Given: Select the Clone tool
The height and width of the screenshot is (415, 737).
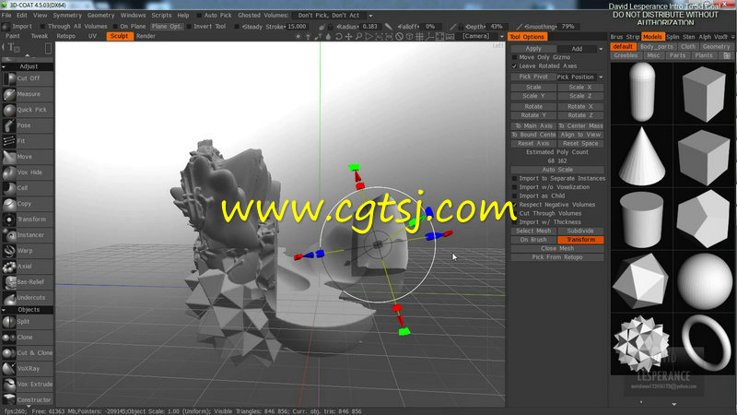Looking at the screenshot, I should 28,338.
